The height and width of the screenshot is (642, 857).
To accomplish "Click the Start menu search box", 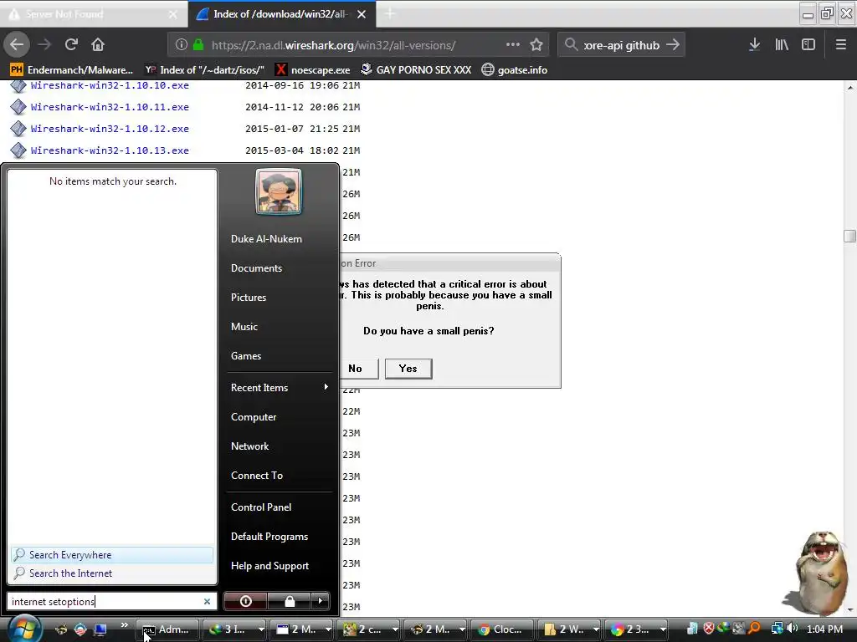I will click(x=105, y=602).
